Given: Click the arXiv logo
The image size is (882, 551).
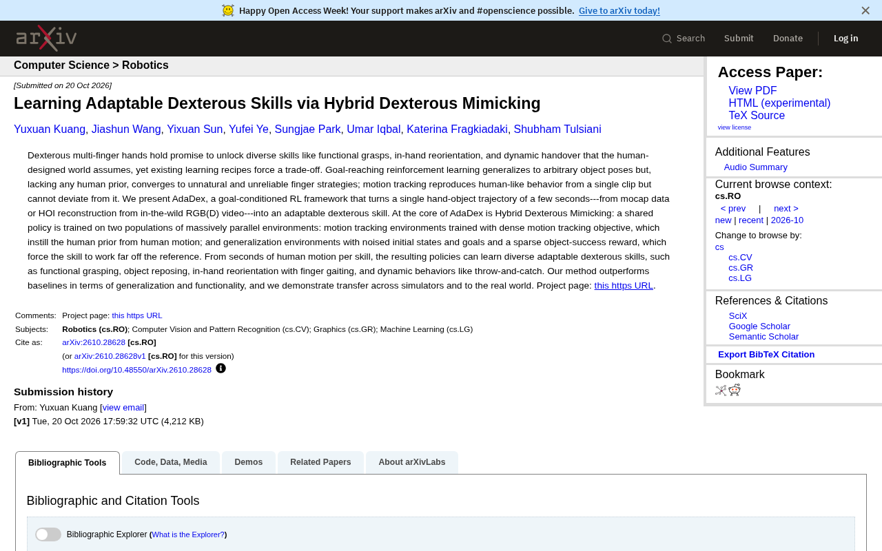Looking at the screenshot, I should point(46,39).
